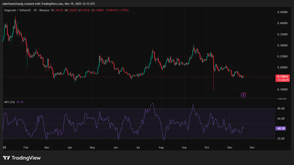
Task: Click the 0.45000 price scale label
Action: (282, 12)
